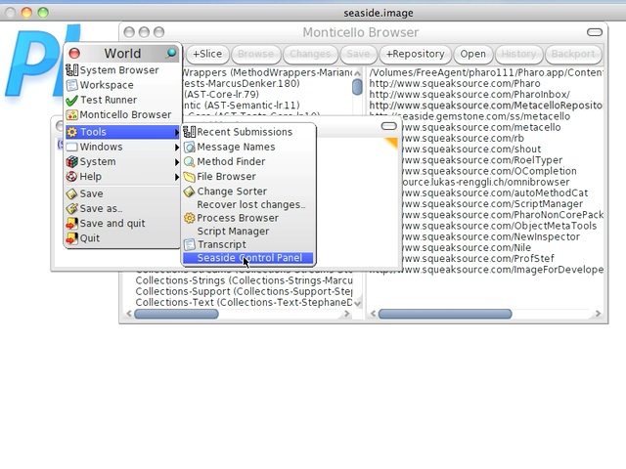
Task: Click package list vertical scrollbar thumb
Action: click(x=357, y=87)
